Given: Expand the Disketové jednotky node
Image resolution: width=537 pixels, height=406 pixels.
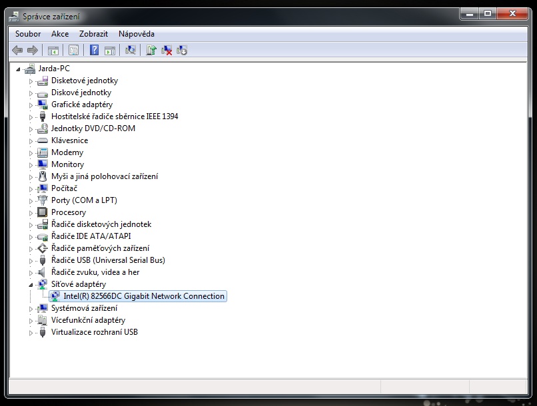Looking at the screenshot, I should click(31, 81).
